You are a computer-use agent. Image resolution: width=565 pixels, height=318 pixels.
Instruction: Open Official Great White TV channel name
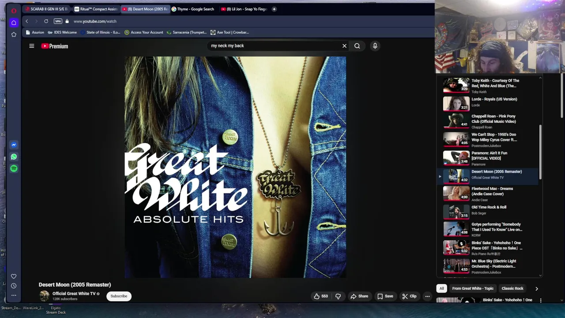click(74, 294)
